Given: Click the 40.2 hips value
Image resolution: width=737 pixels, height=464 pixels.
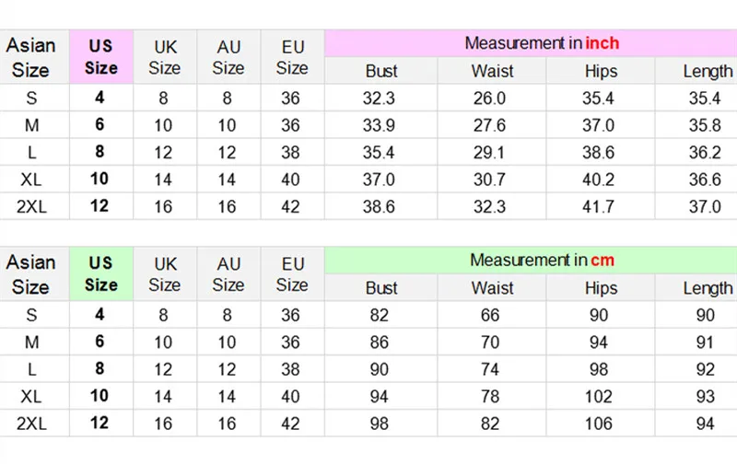Looking at the screenshot, I should coord(600,180).
